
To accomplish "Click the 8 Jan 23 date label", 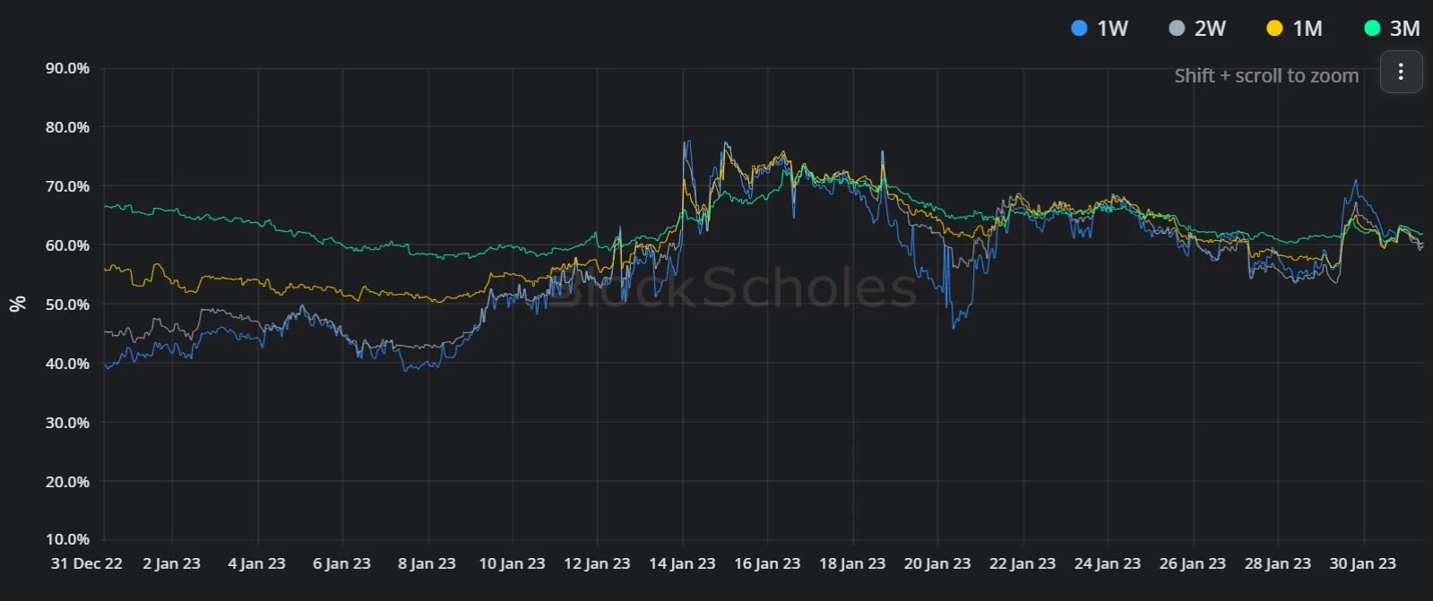I will (427, 563).
